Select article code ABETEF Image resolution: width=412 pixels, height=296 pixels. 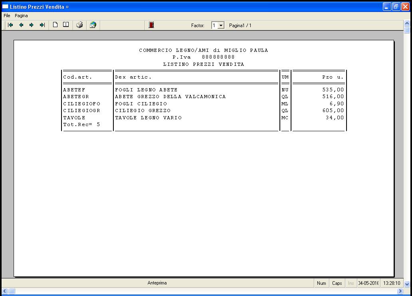click(74, 90)
